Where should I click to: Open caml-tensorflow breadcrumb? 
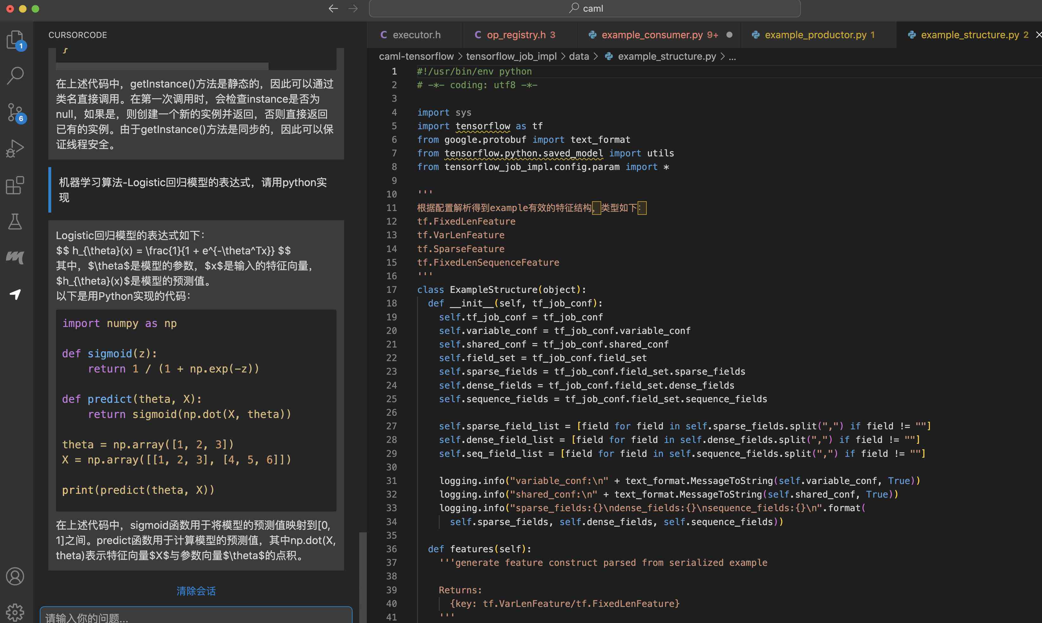click(416, 56)
